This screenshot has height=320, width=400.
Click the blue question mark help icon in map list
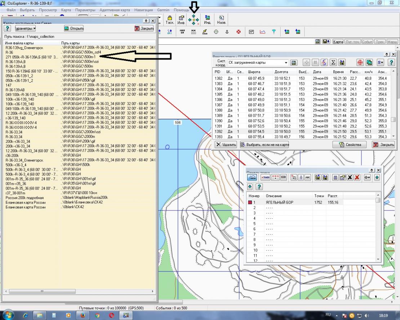point(7,28)
